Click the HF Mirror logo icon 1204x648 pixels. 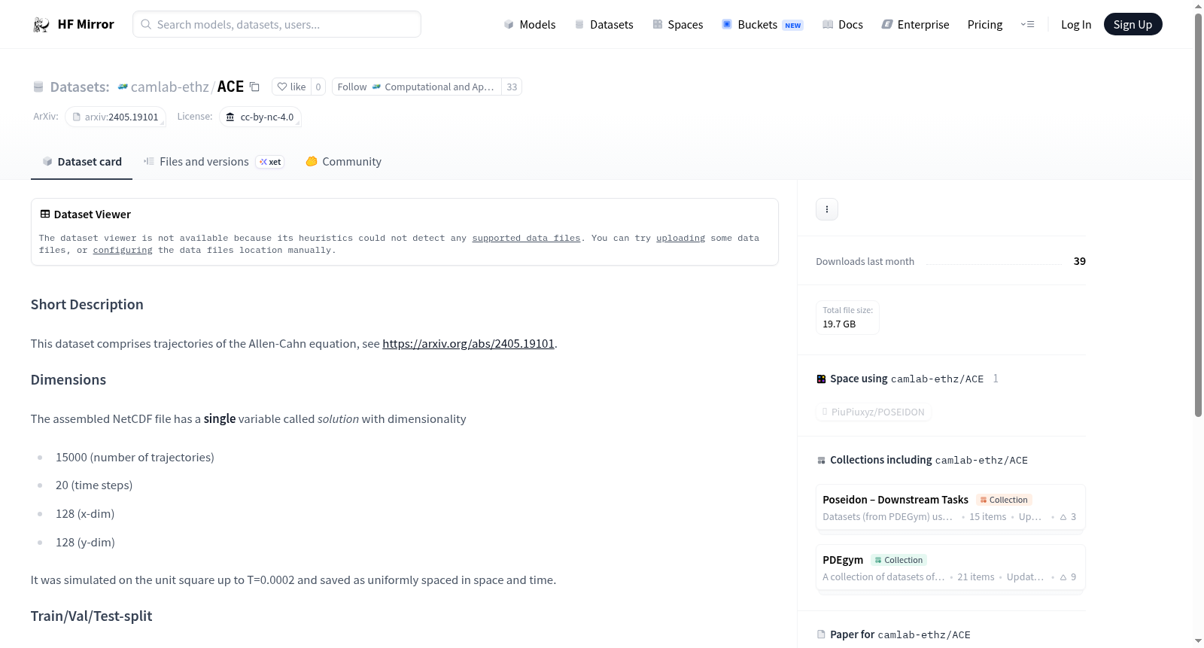coord(41,25)
